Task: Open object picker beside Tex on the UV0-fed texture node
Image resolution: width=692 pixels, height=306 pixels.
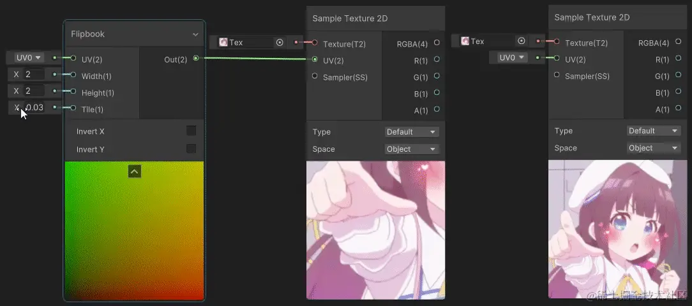Action: [x=521, y=41]
